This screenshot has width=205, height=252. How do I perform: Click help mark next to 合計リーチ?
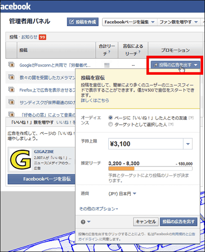109,52
